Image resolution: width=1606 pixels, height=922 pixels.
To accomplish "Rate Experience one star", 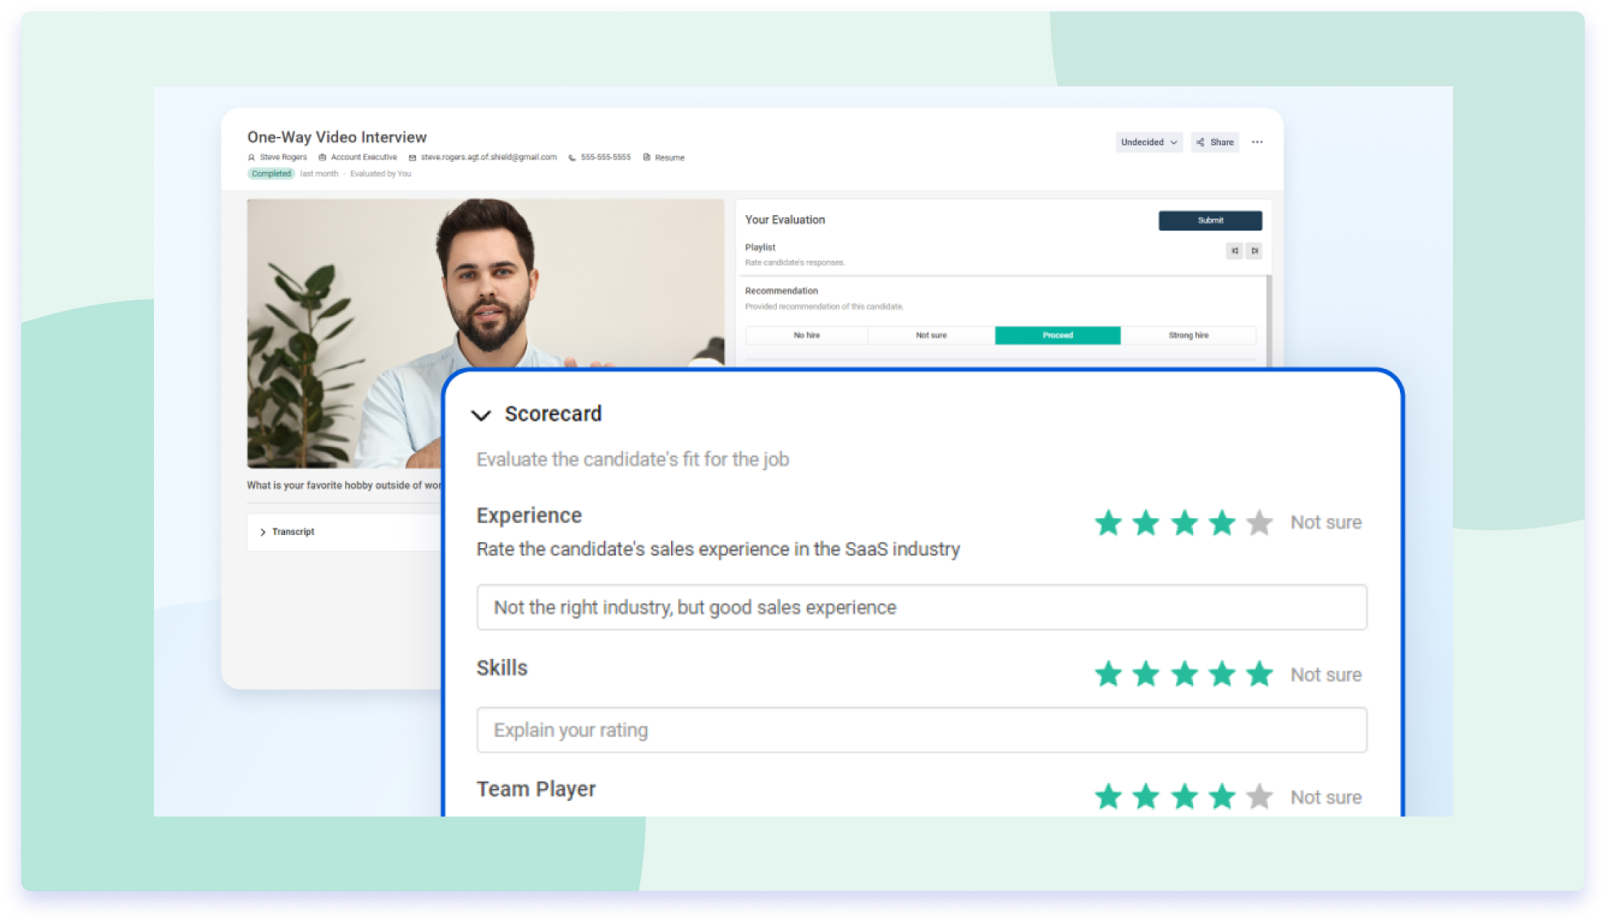I will [x=1108, y=523].
